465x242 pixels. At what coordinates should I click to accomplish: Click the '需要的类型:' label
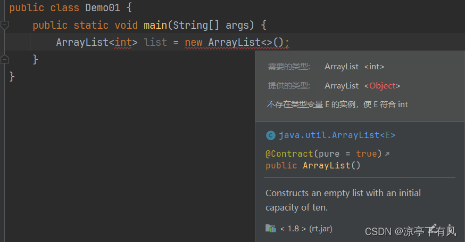coord(289,67)
